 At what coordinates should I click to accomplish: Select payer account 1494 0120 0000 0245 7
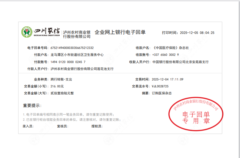pos(68,62)
